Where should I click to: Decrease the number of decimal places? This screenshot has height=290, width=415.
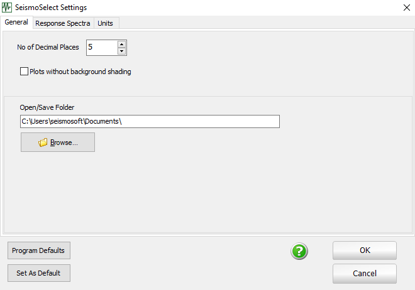tap(121, 51)
